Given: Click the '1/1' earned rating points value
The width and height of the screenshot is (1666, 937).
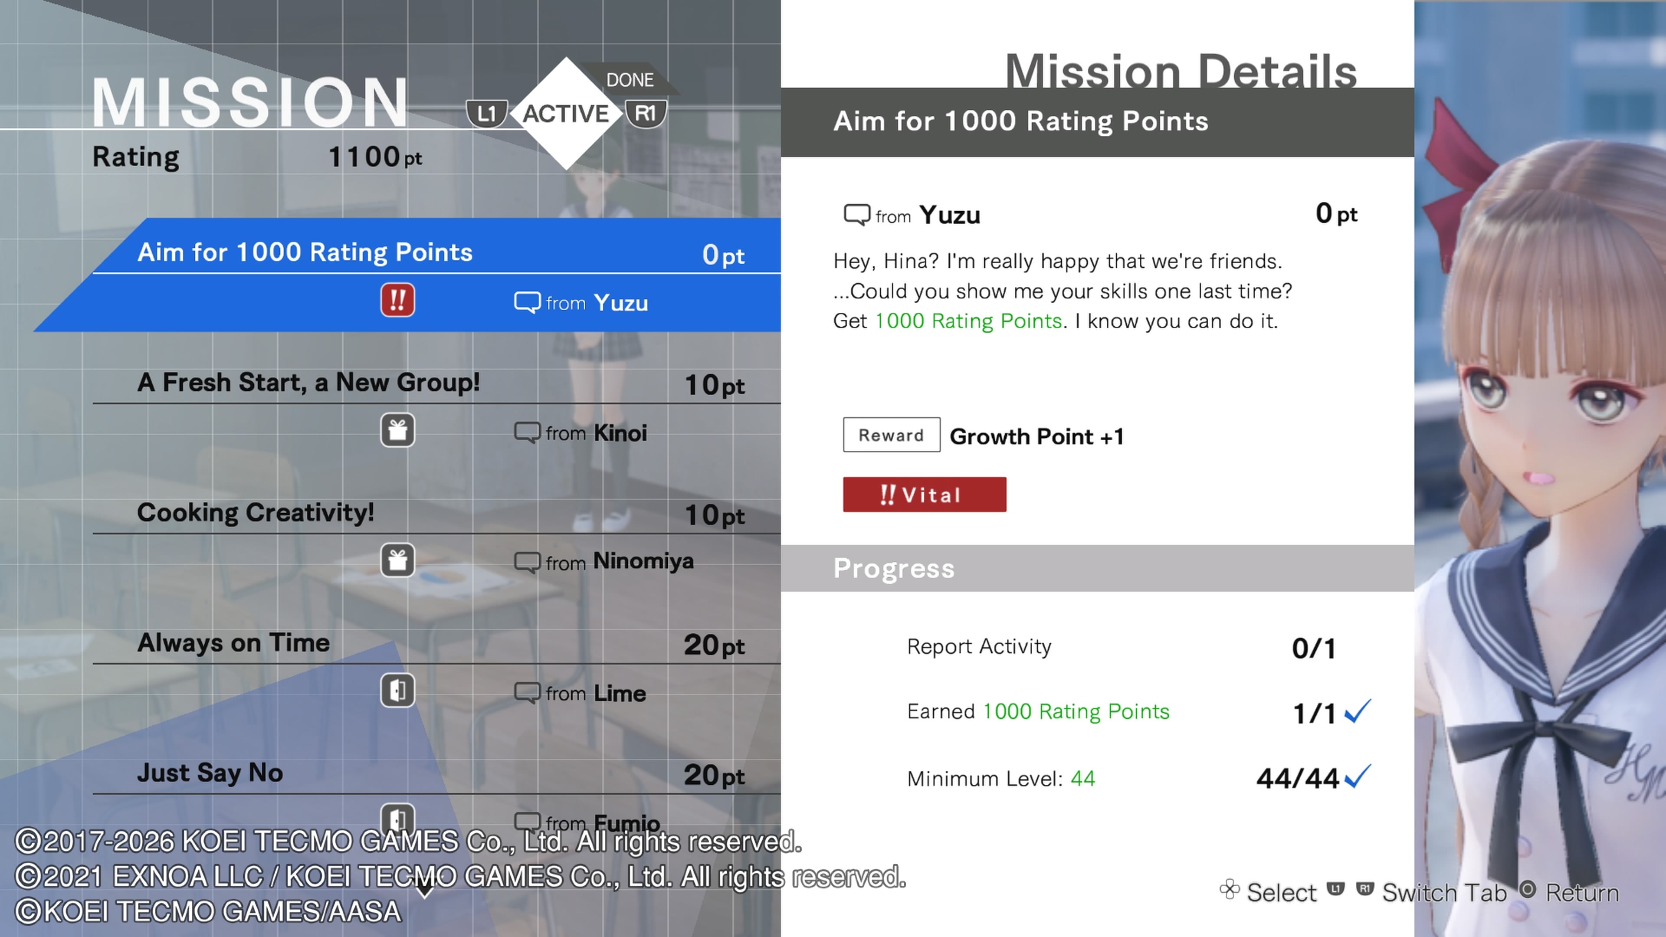Looking at the screenshot, I should coord(1314,713).
